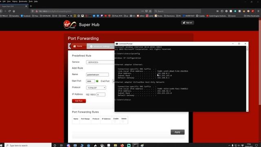Reload the page with the refresh button

[9, 11]
